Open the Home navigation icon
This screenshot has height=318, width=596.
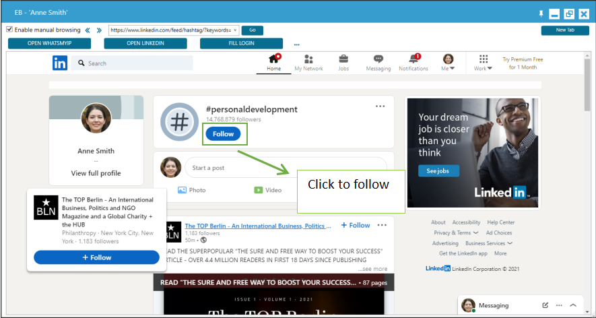click(273, 63)
